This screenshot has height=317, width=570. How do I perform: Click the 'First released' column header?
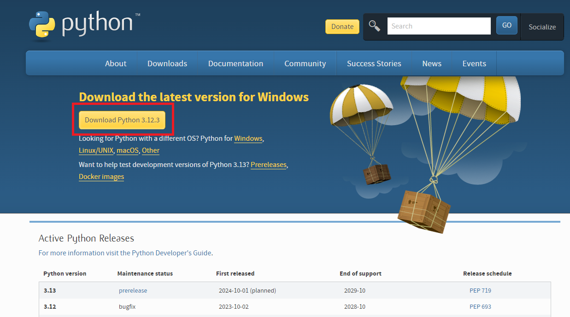[x=235, y=274]
